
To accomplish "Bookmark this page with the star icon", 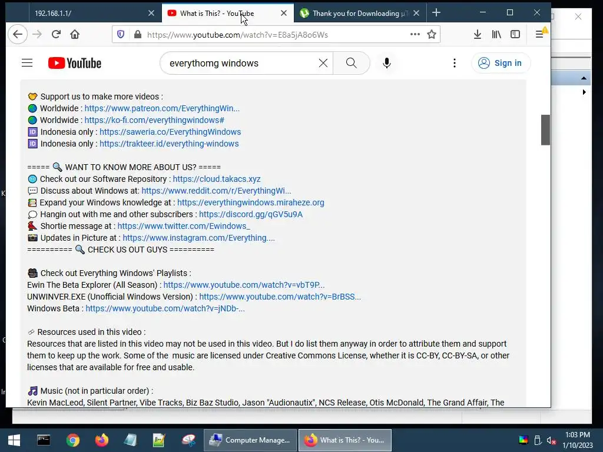I will coord(432,35).
